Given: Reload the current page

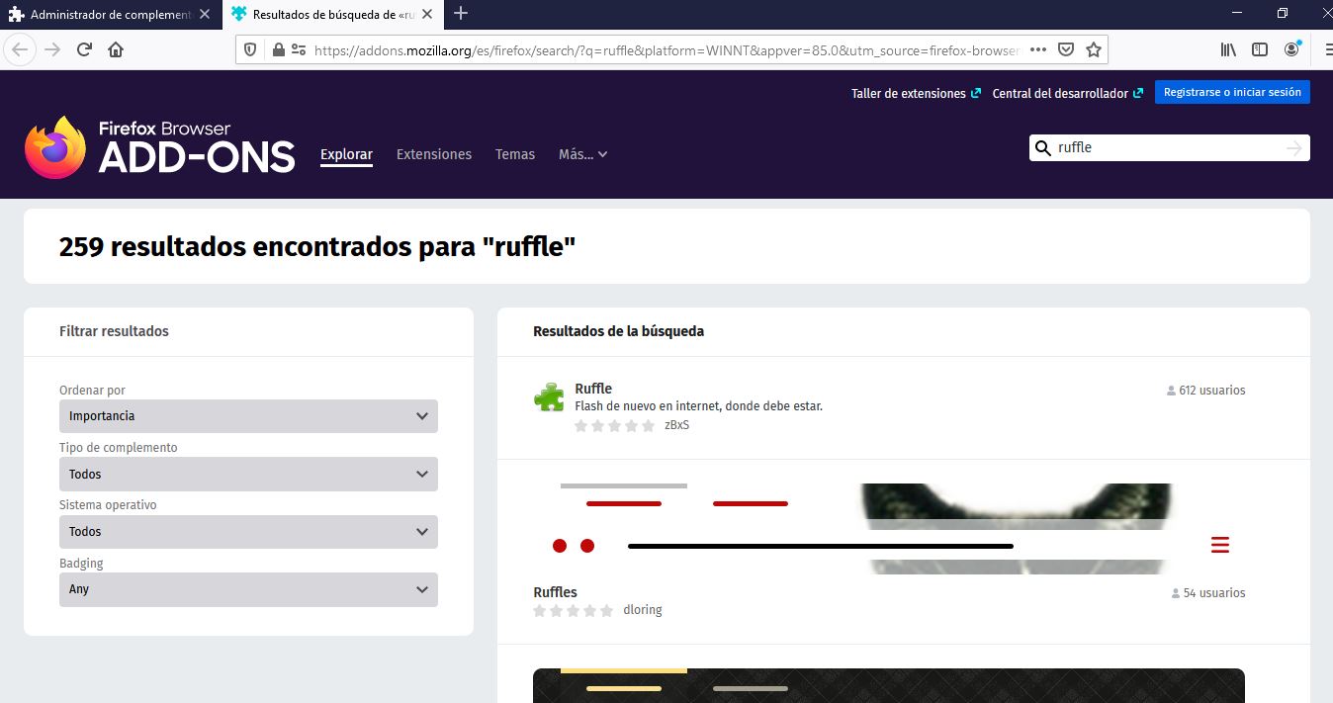Looking at the screenshot, I should (x=84, y=49).
